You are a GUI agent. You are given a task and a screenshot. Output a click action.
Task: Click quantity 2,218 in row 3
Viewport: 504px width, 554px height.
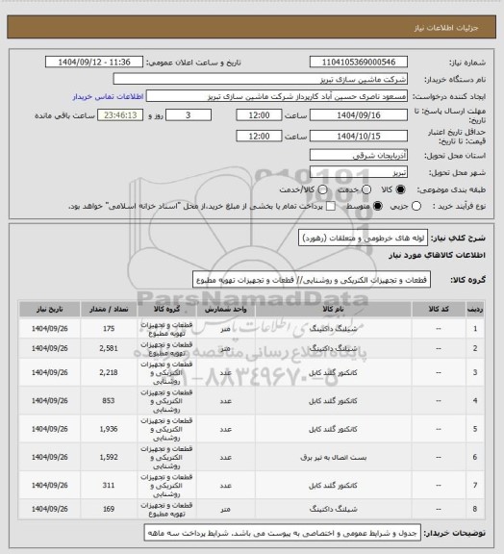tap(109, 372)
